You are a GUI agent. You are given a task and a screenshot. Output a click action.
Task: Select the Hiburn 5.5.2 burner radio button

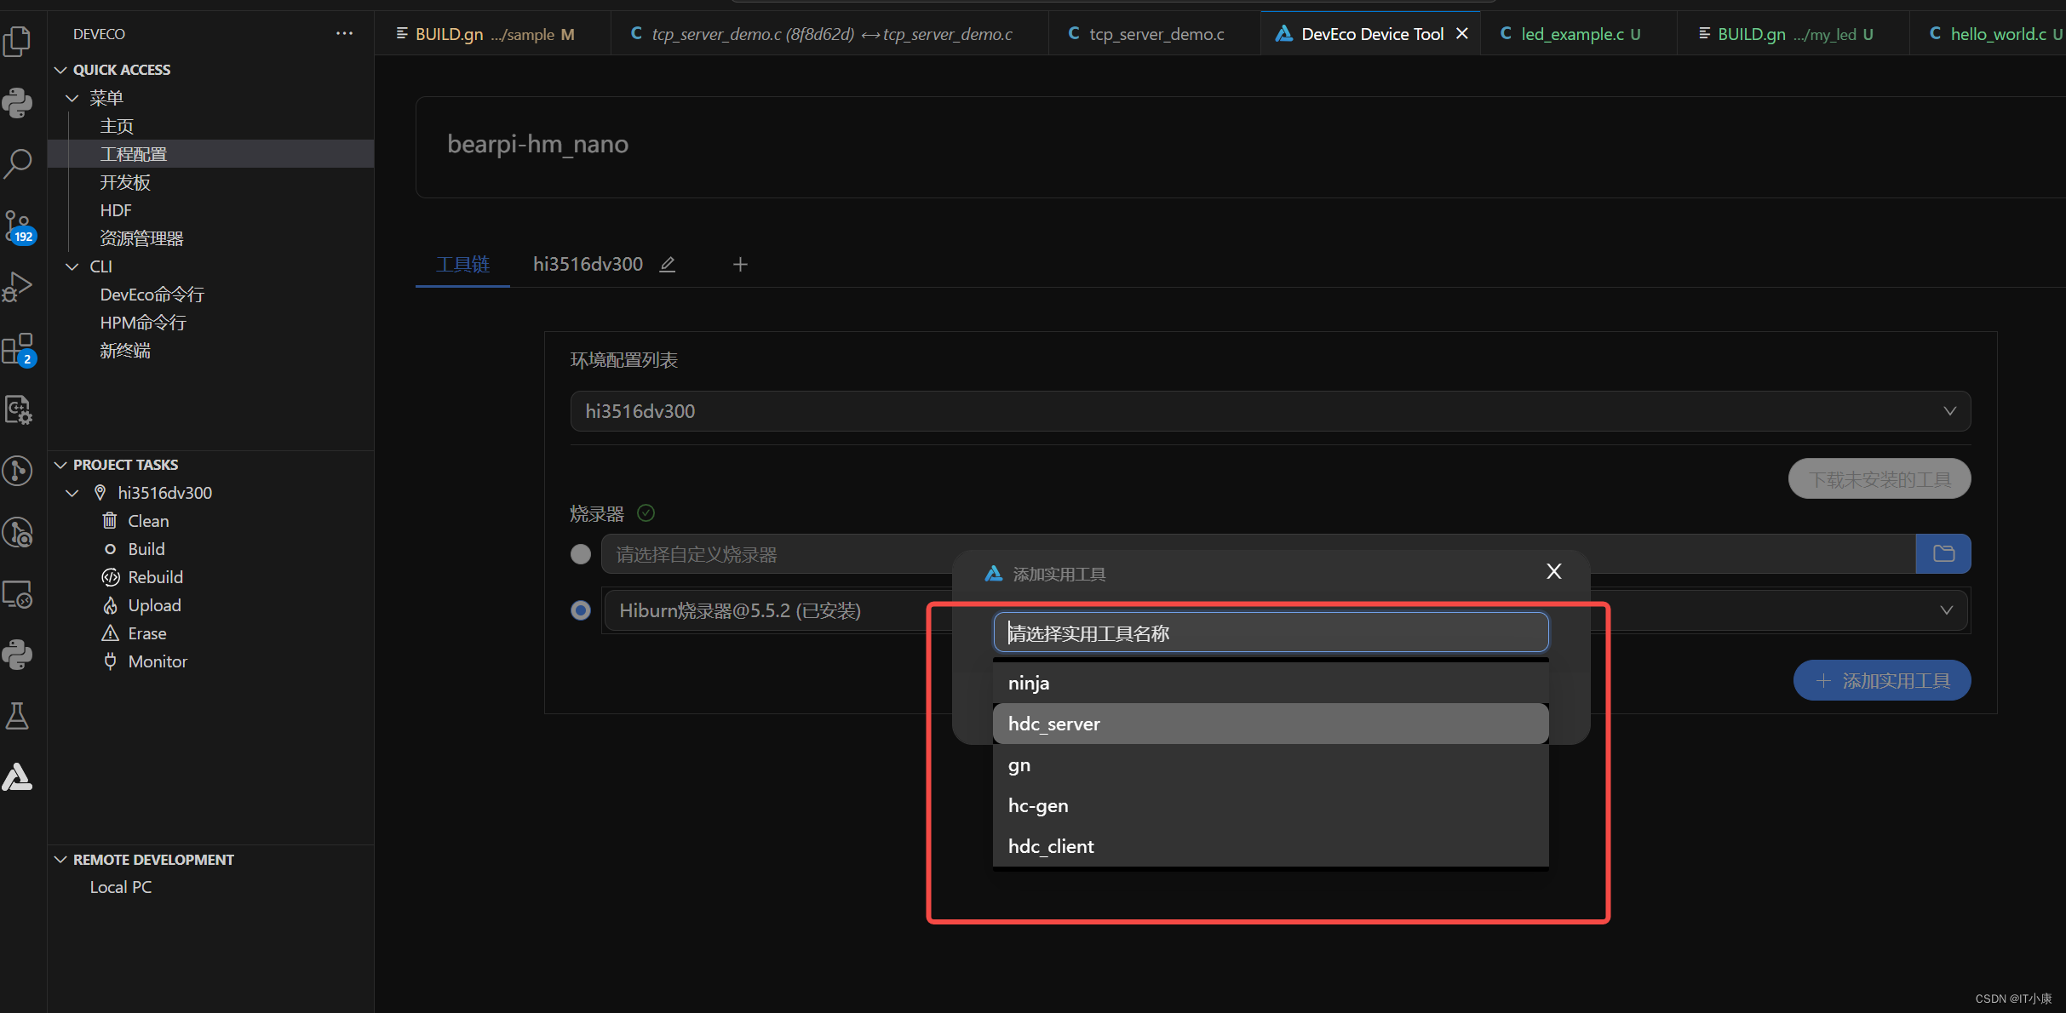(581, 610)
